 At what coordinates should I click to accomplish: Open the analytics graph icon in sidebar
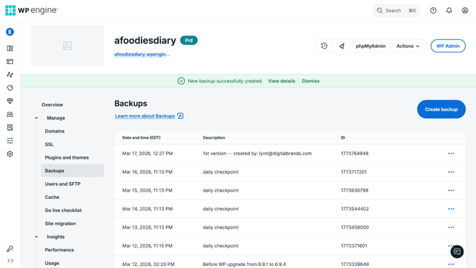[10, 74]
